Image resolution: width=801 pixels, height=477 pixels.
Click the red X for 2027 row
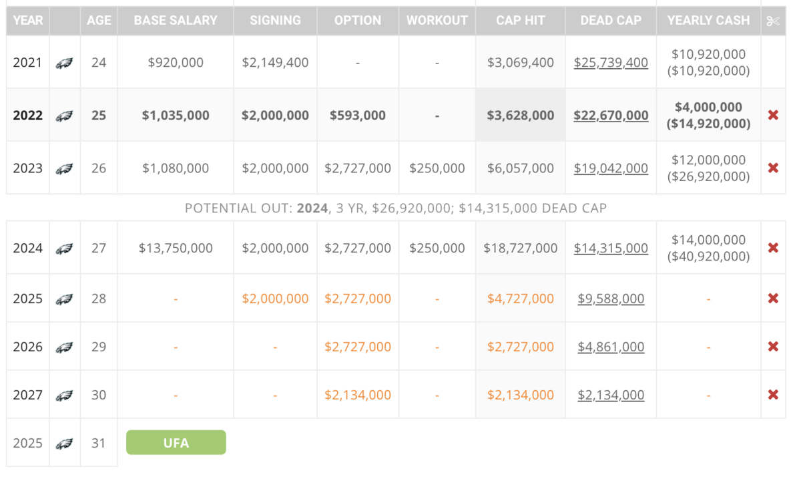point(773,395)
